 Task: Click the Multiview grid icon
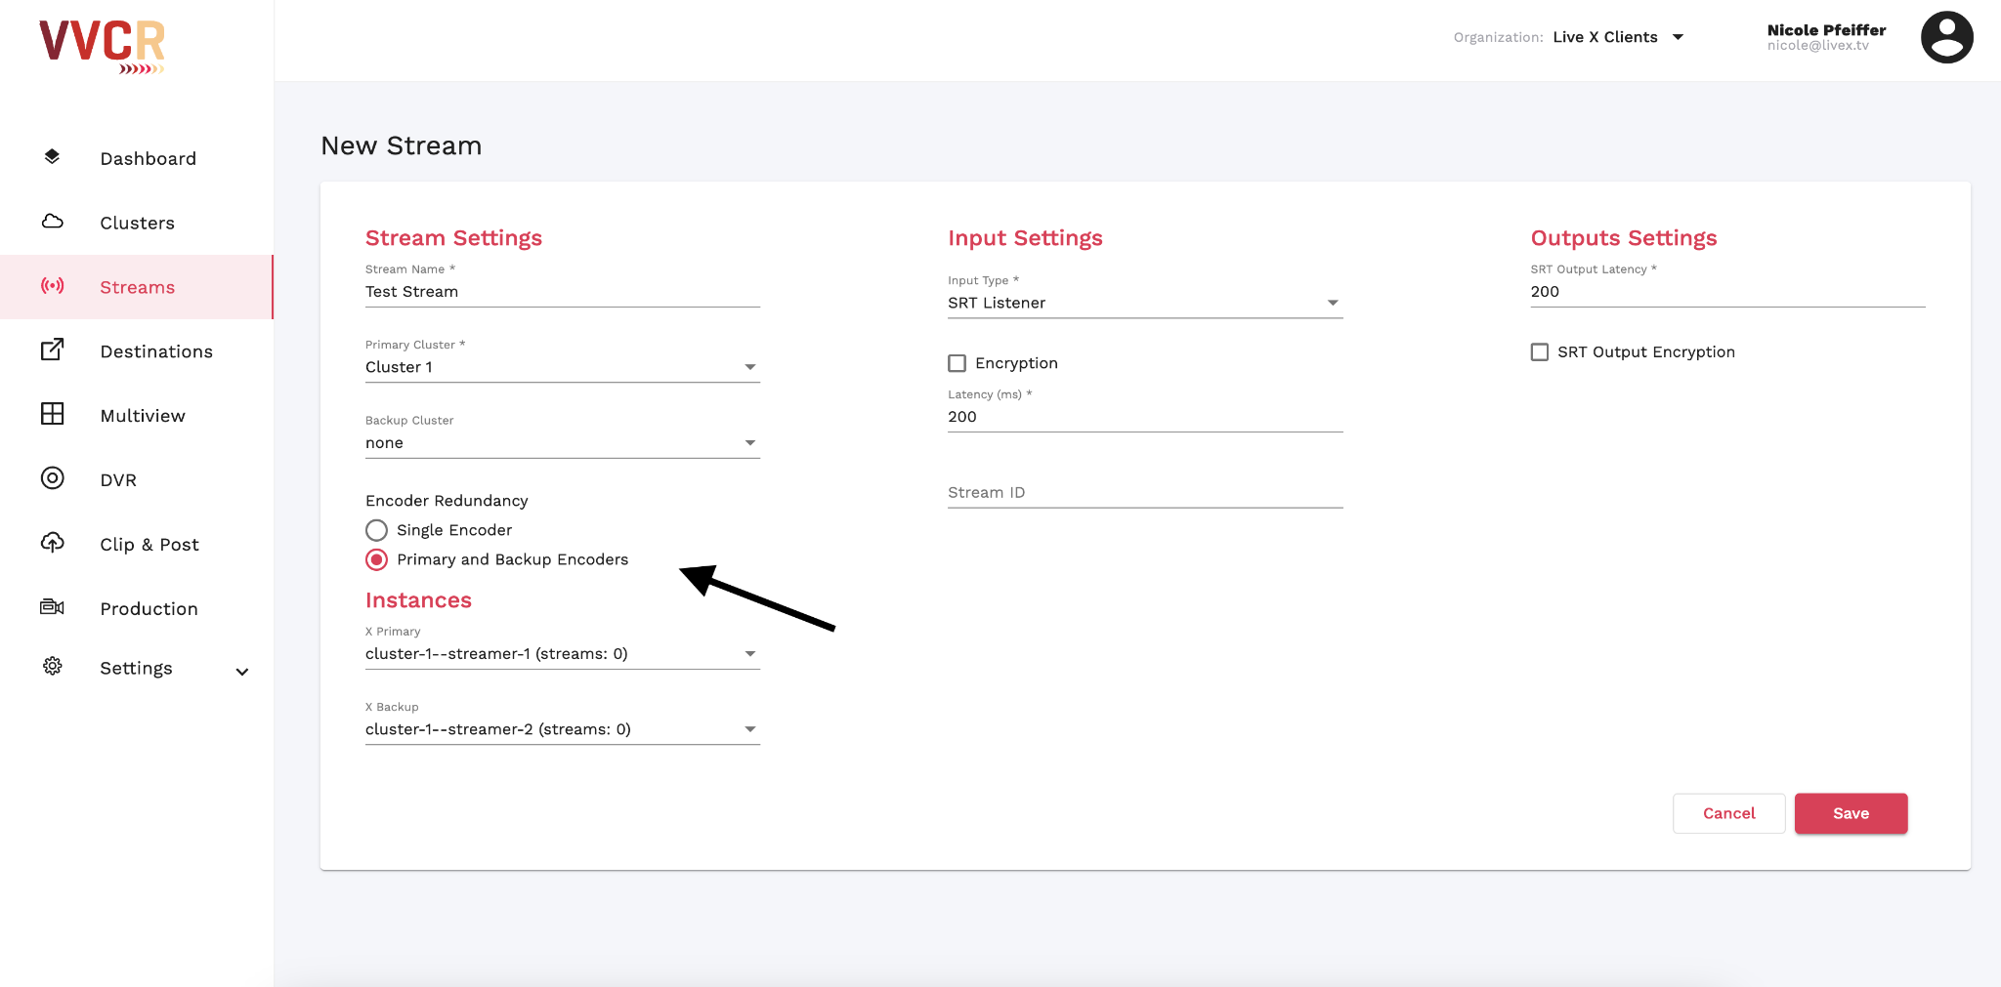(x=53, y=414)
